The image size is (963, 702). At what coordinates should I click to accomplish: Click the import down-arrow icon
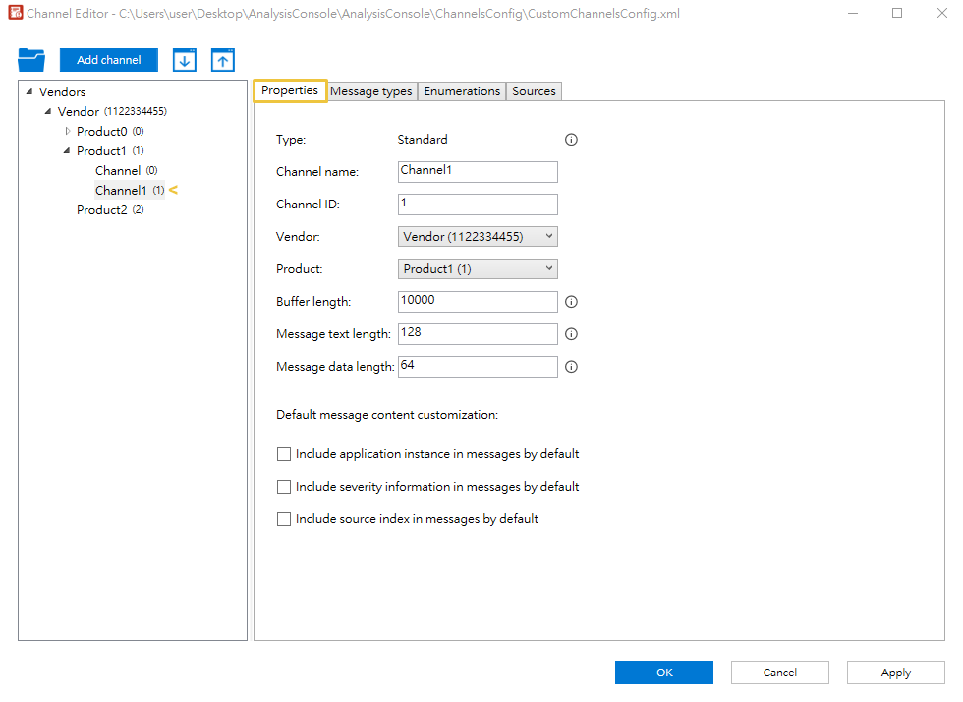[x=185, y=60]
